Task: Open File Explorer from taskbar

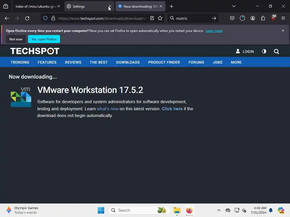Action: [177, 210]
